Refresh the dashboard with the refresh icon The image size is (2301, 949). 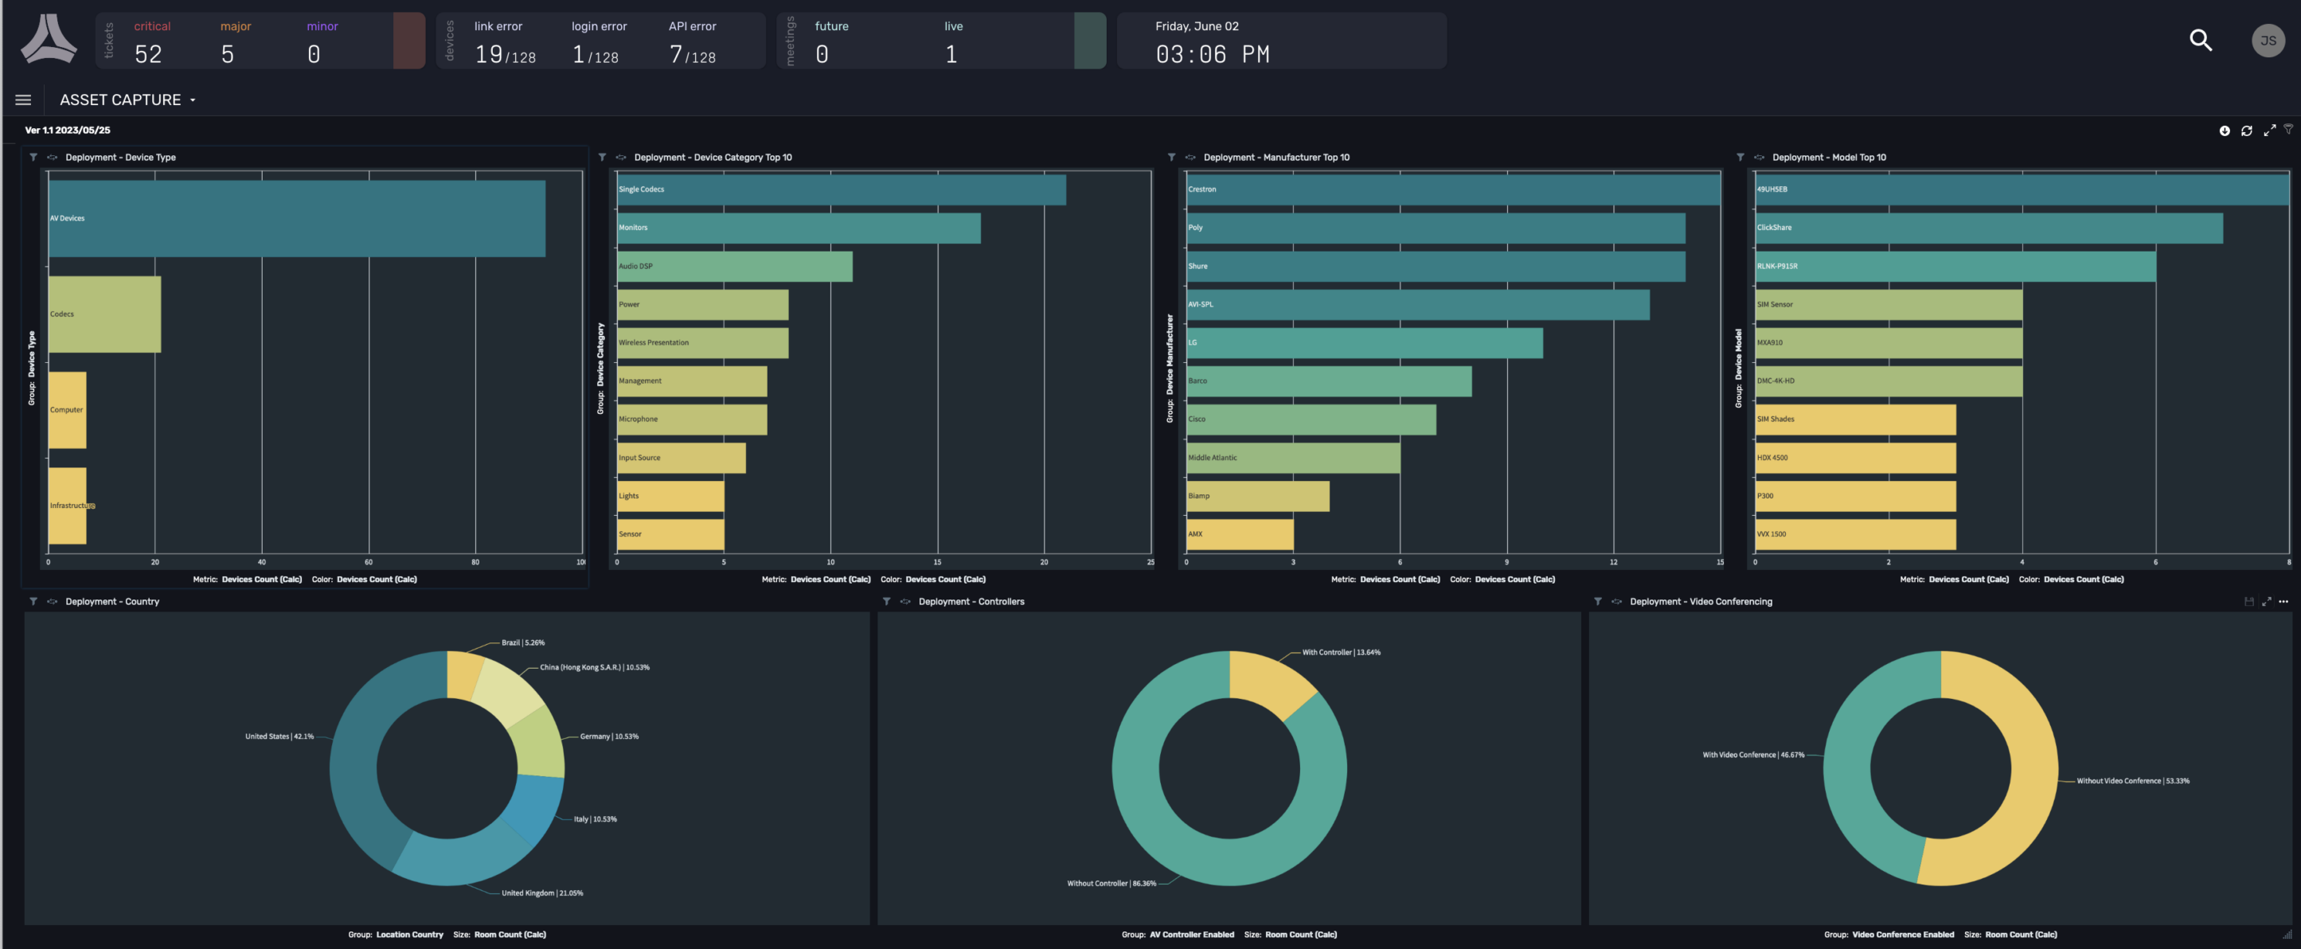[2245, 131]
